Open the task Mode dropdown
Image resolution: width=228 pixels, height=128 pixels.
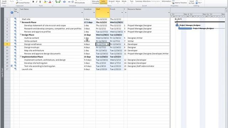[124, 2]
